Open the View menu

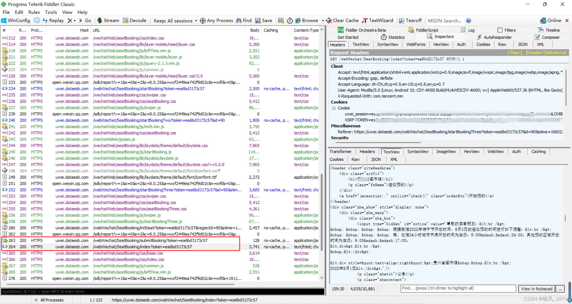click(67, 12)
